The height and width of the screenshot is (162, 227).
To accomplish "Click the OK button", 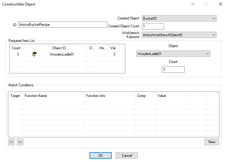I will (x=100, y=155).
